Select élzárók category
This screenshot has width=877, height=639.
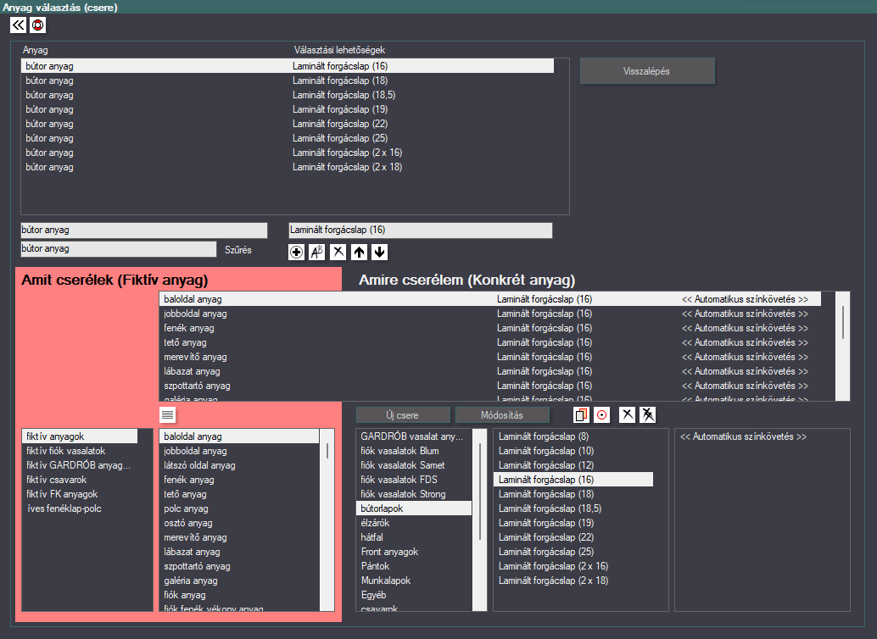click(414, 523)
